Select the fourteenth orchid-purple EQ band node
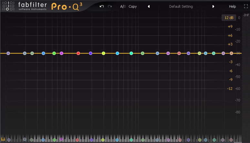Screen dimensions: 250x143 coord(168,53)
